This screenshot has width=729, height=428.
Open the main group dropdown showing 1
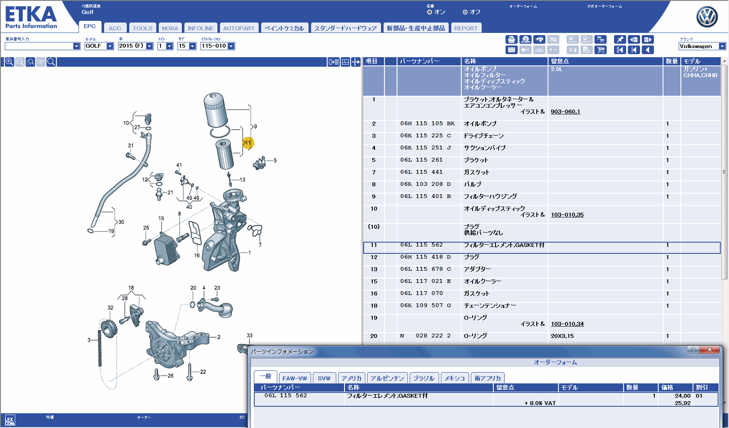(170, 46)
